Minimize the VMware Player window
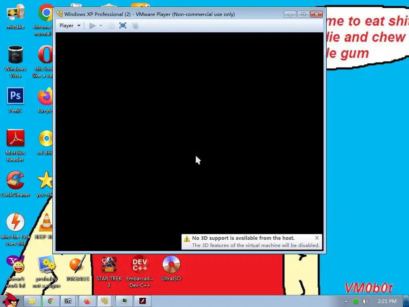The width and height of the screenshot is (409, 307). pos(290,14)
